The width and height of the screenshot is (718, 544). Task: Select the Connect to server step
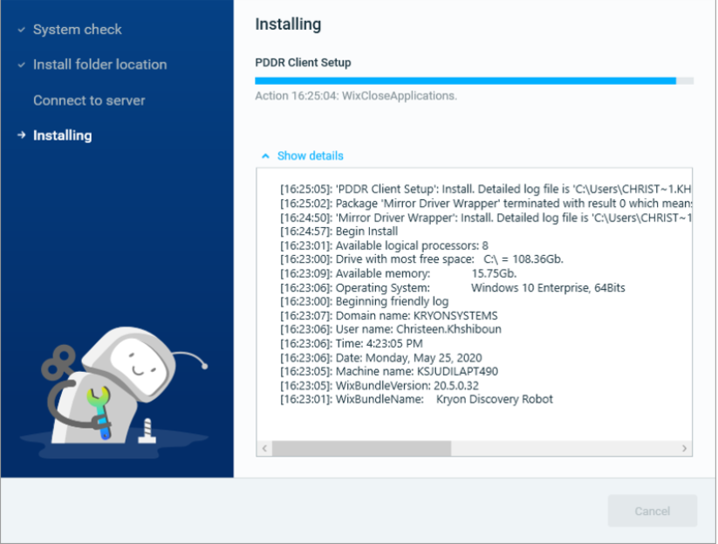(x=89, y=100)
